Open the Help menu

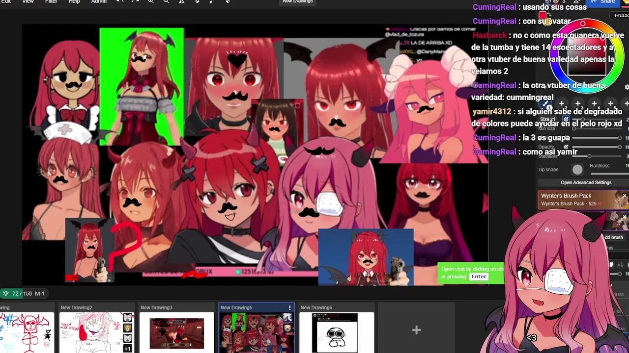[x=74, y=1]
